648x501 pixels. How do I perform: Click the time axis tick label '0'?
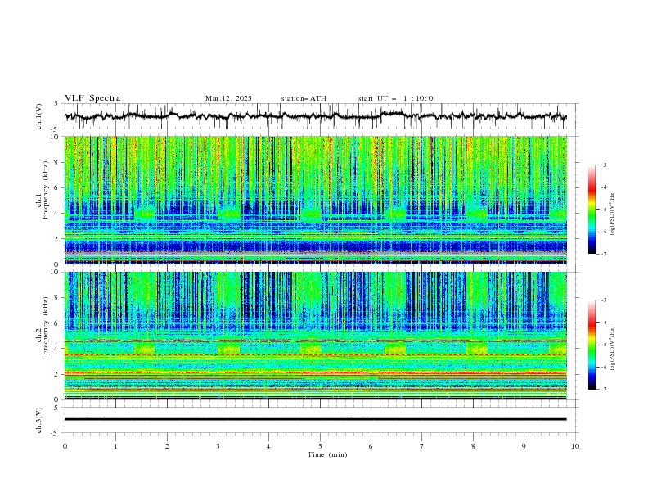tap(65, 446)
